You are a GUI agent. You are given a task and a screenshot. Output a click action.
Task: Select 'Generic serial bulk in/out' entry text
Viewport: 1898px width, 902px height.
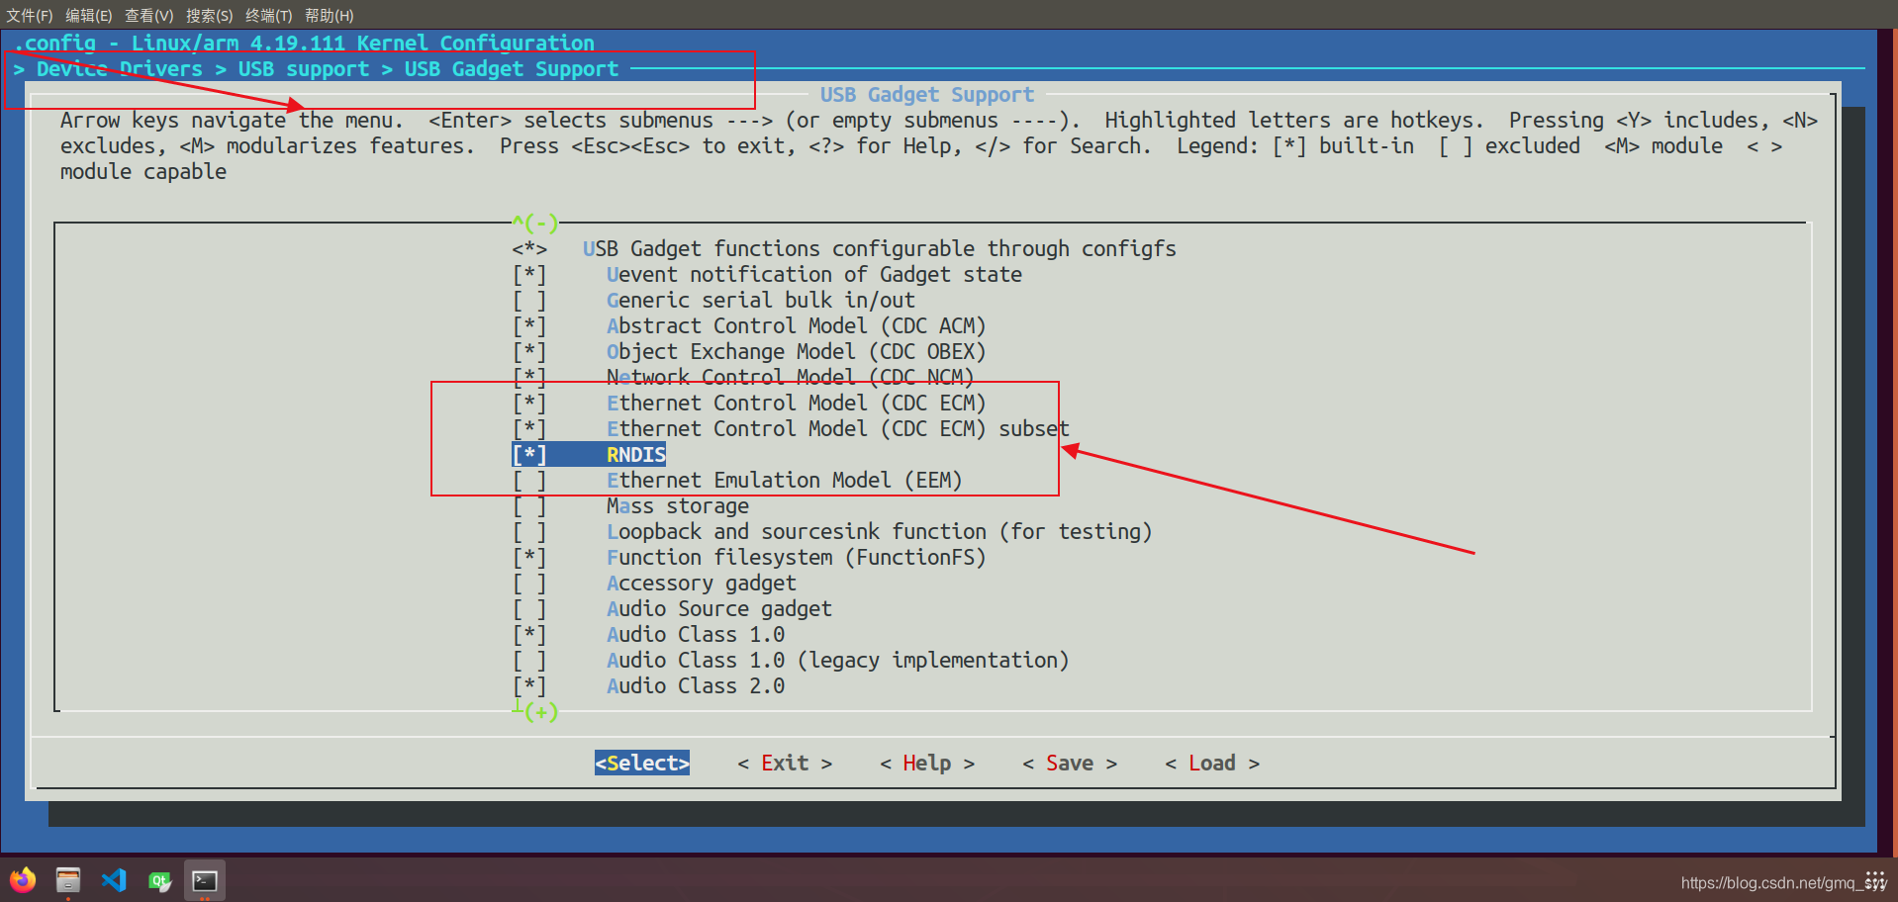point(761,300)
